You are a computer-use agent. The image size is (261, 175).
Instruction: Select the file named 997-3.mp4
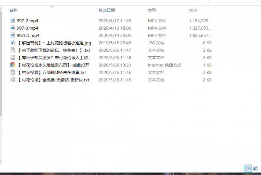coord(27,28)
